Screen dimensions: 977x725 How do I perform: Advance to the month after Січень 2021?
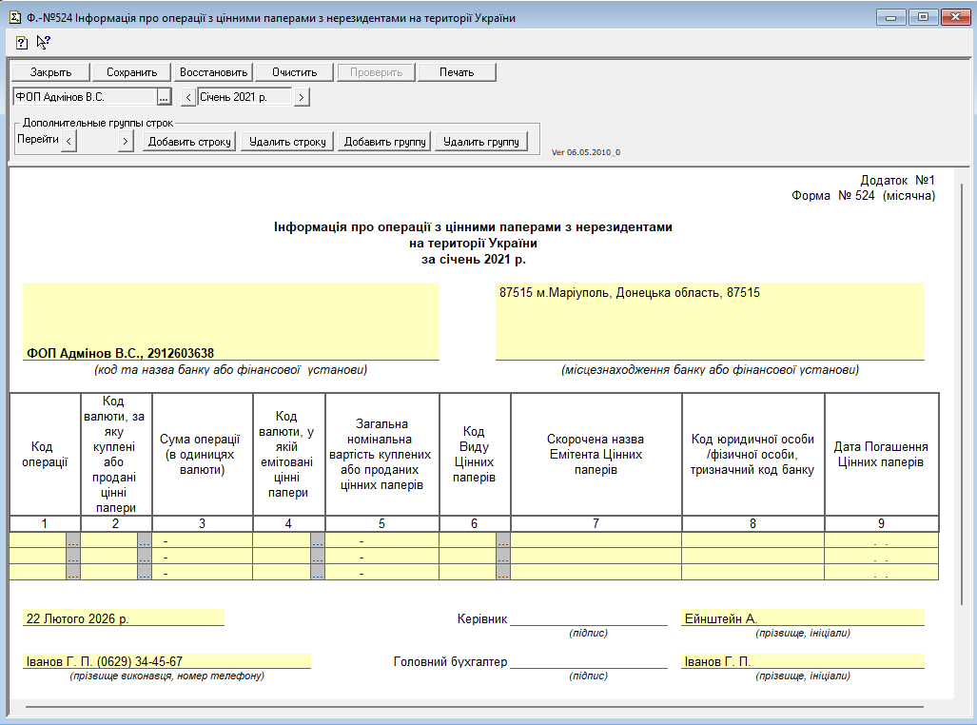(302, 97)
